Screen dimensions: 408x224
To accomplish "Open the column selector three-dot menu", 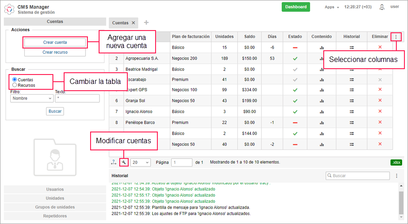I will (x=396, y=37).
